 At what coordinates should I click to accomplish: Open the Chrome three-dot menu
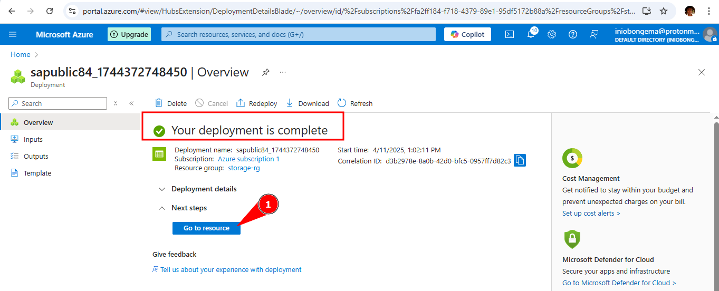point(709,11)
